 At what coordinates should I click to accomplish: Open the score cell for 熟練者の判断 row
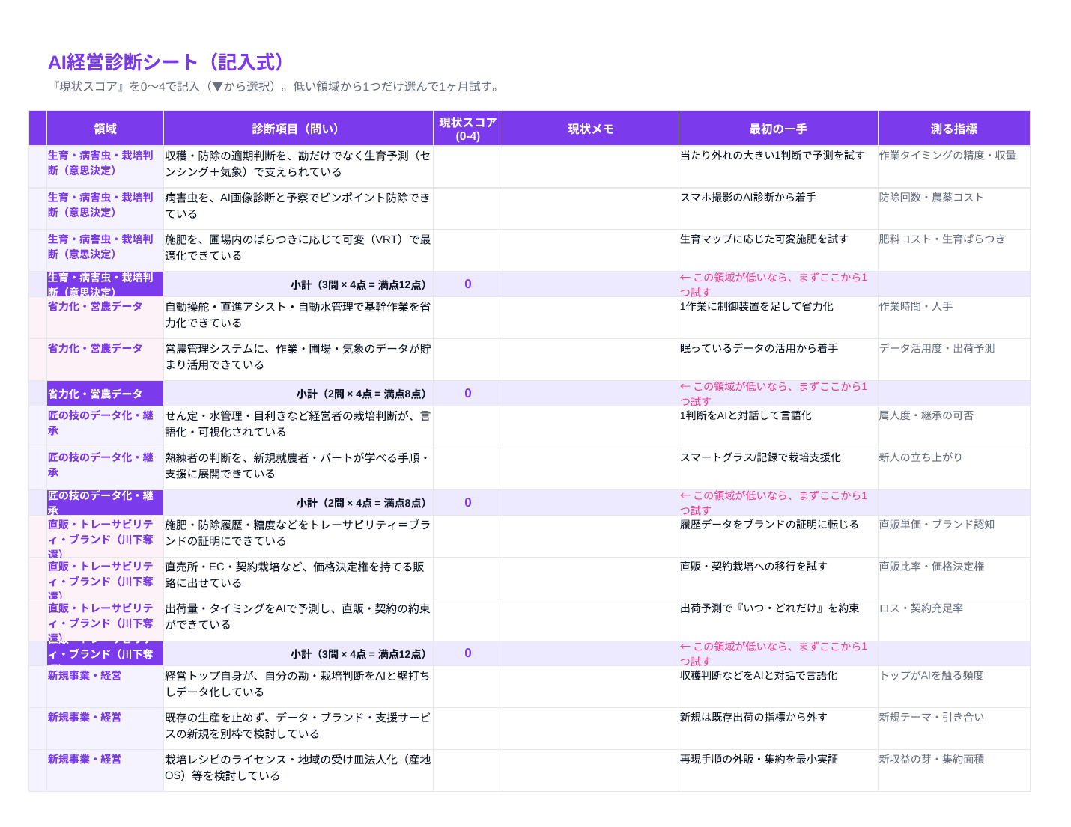[x=468, y=469]
